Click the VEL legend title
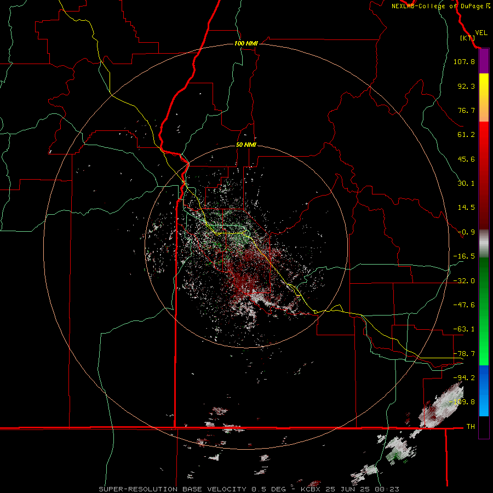This screenshot has width=493, height=493. point(481,32)
